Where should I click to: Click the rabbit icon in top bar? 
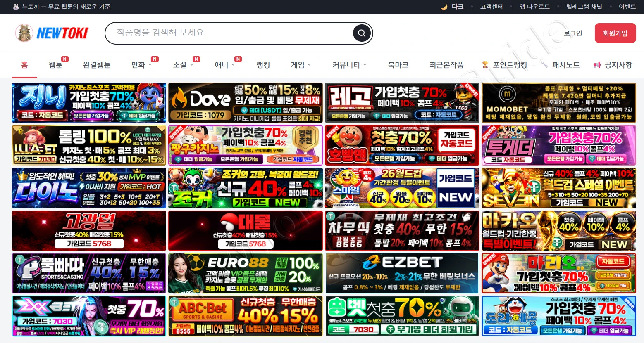[16, 7]
